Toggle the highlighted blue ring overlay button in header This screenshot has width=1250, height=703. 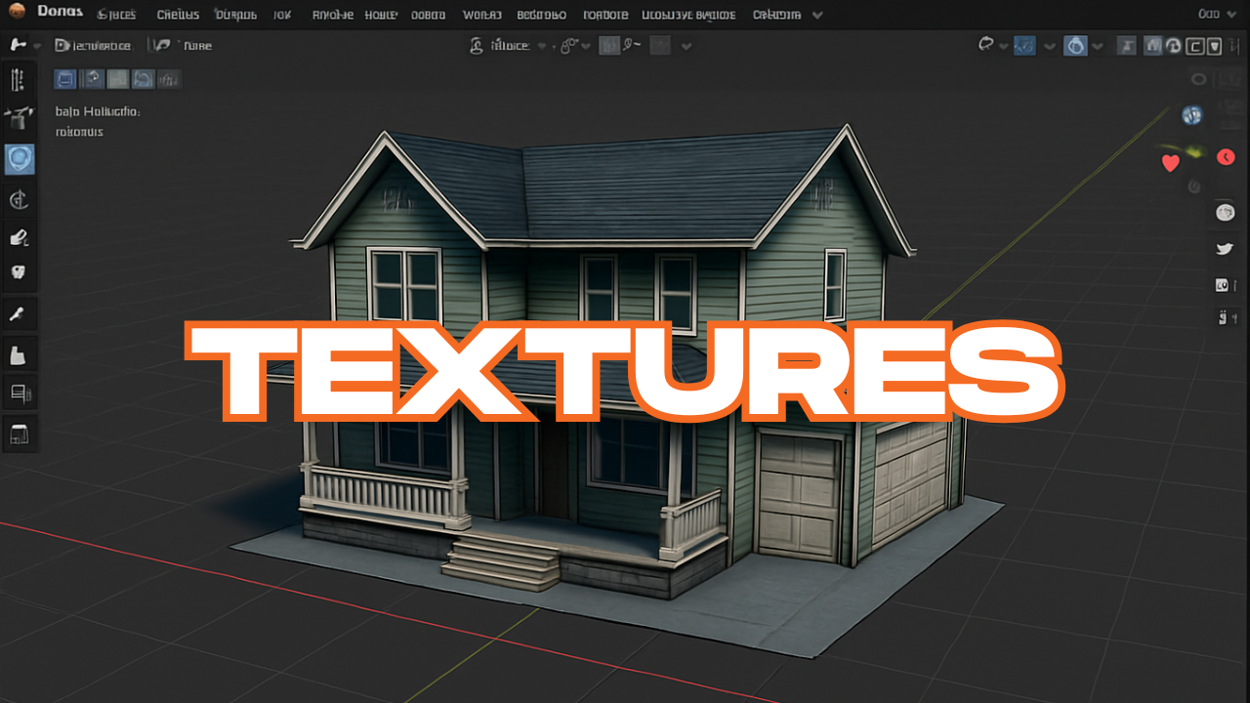click(x=1075, y=46)
